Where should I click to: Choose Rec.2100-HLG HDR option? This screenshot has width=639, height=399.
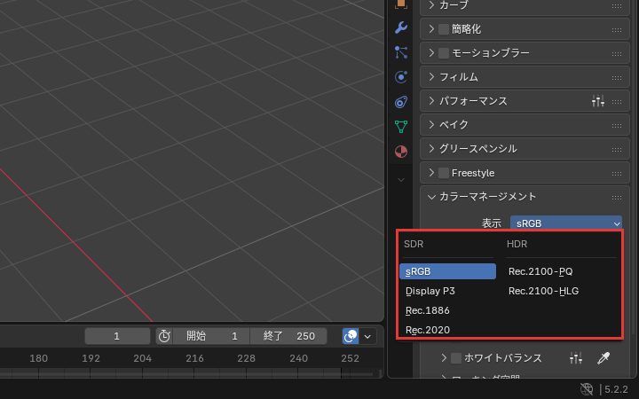pos(562,291)
